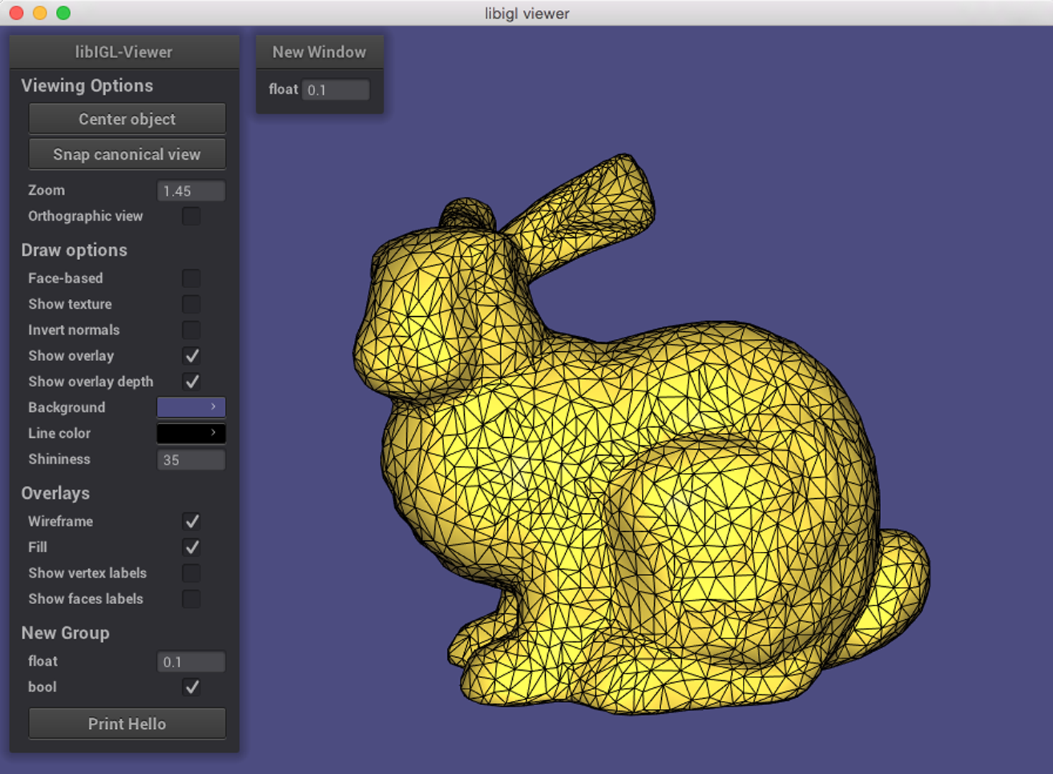The height and width of the screenshot is (774, 1053).
Task: Untick the Fill overlay checkbox
Action: pyautogui.click(x=191, y=547)
